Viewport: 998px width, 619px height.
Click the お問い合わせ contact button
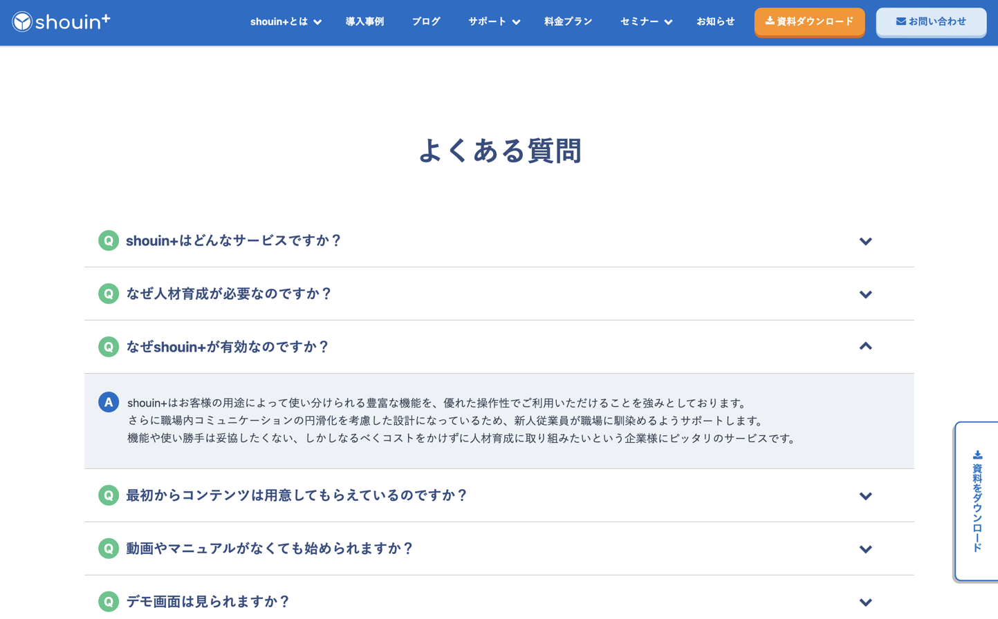pos(931,22)
